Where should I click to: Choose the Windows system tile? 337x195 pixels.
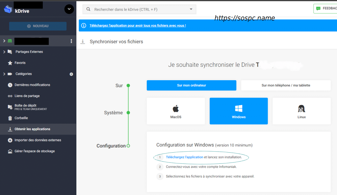239,111
